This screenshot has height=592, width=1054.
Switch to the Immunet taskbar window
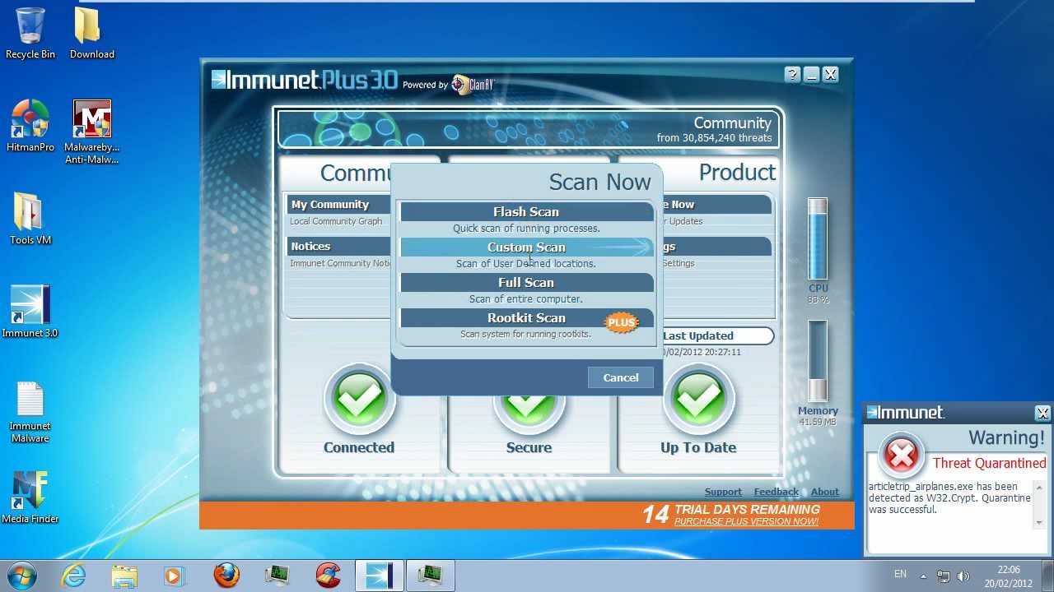380,576
